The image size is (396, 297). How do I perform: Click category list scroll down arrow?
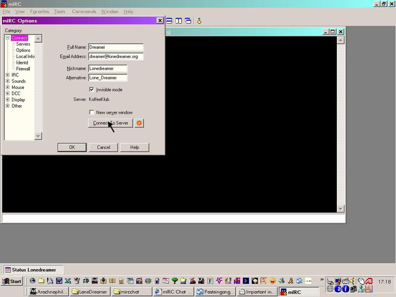pyautogui.click(x=38, y=136)
